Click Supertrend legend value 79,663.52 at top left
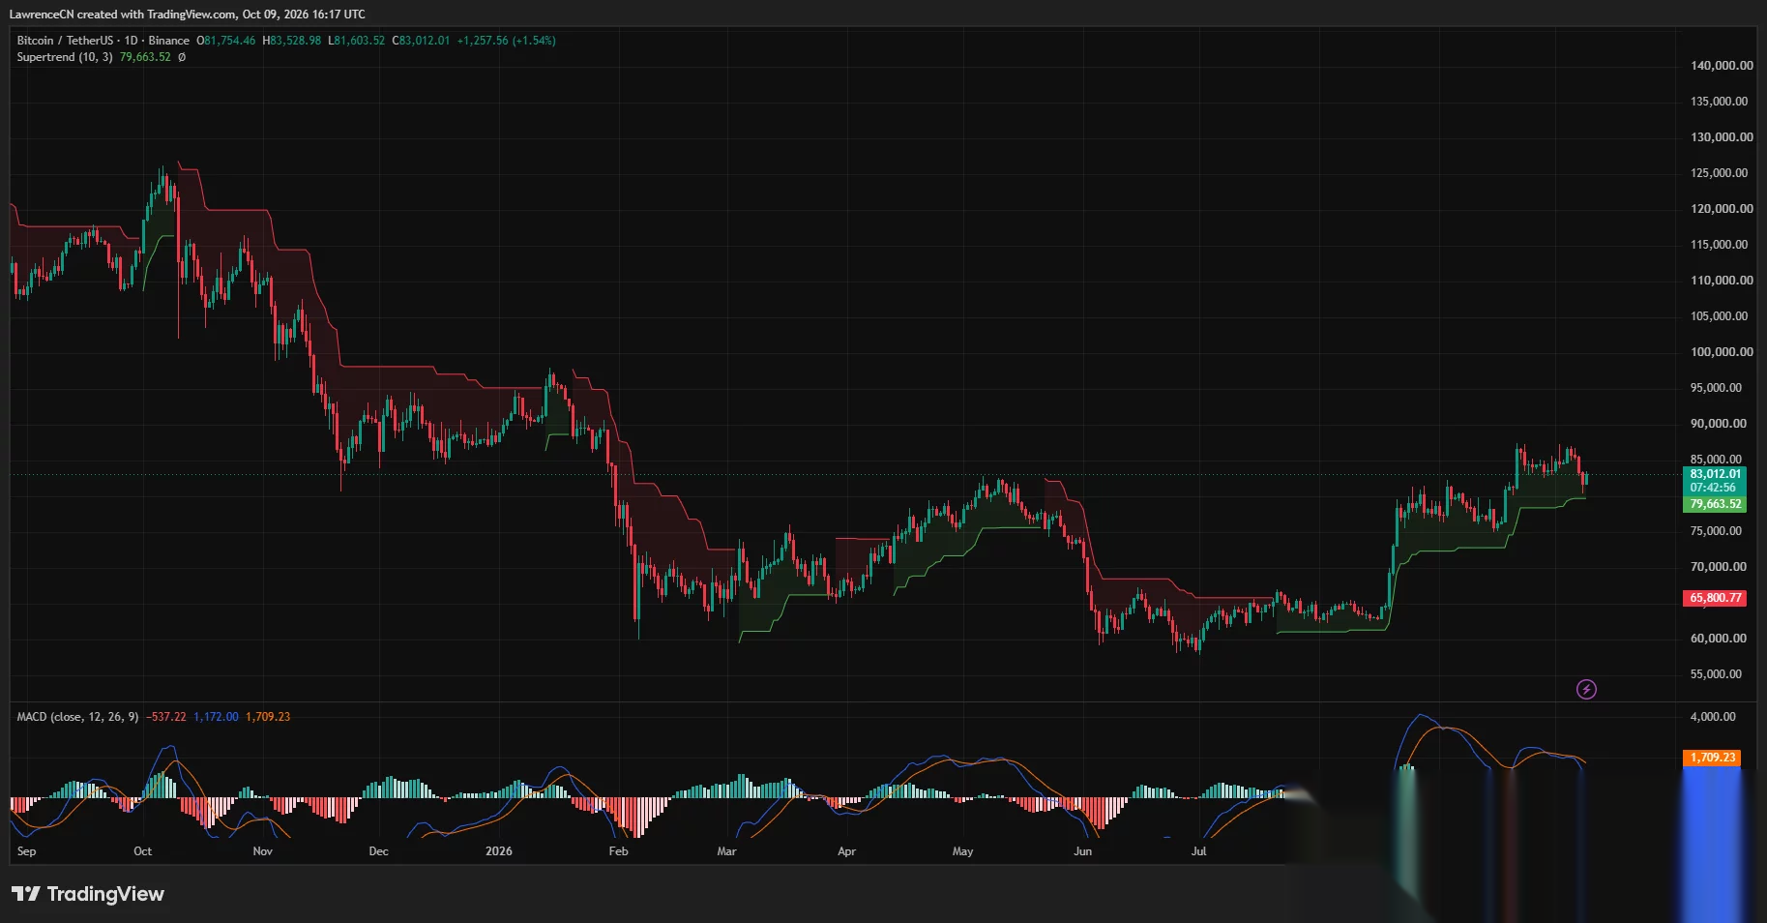The width and height of the screenshot is (1767, 923). coord(145,57)
